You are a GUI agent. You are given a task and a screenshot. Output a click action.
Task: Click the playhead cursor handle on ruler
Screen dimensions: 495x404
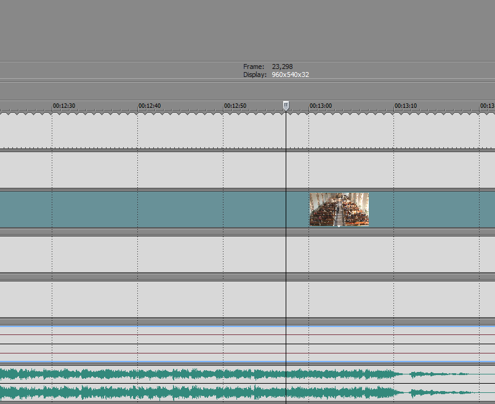coord(286,105)
